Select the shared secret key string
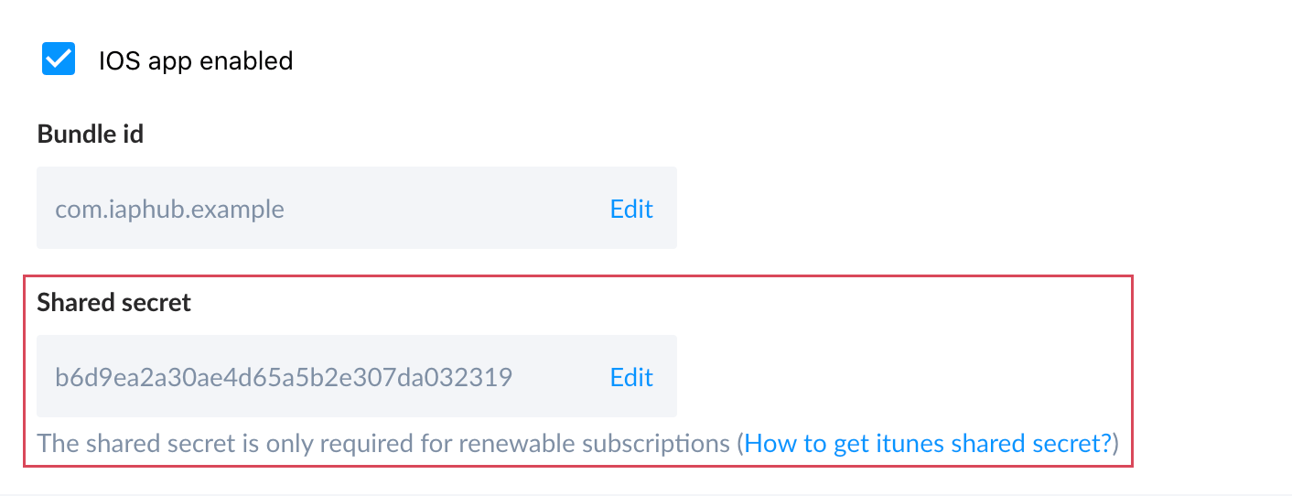 click(283, 377)
